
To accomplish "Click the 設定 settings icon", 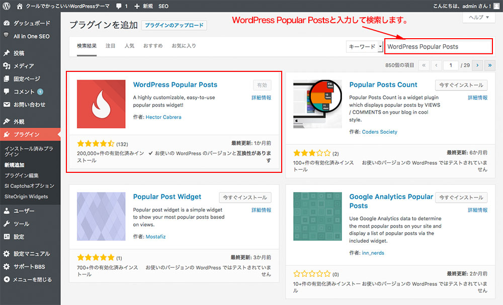I will [7, 237].
